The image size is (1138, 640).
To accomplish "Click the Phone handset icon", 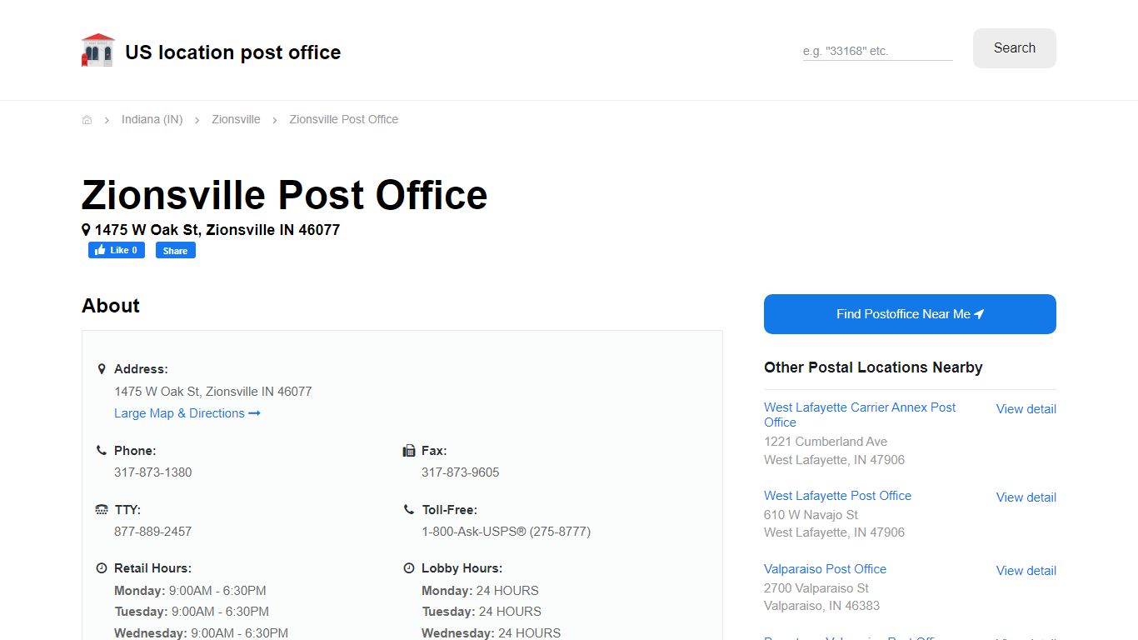I will pos(102,450).
